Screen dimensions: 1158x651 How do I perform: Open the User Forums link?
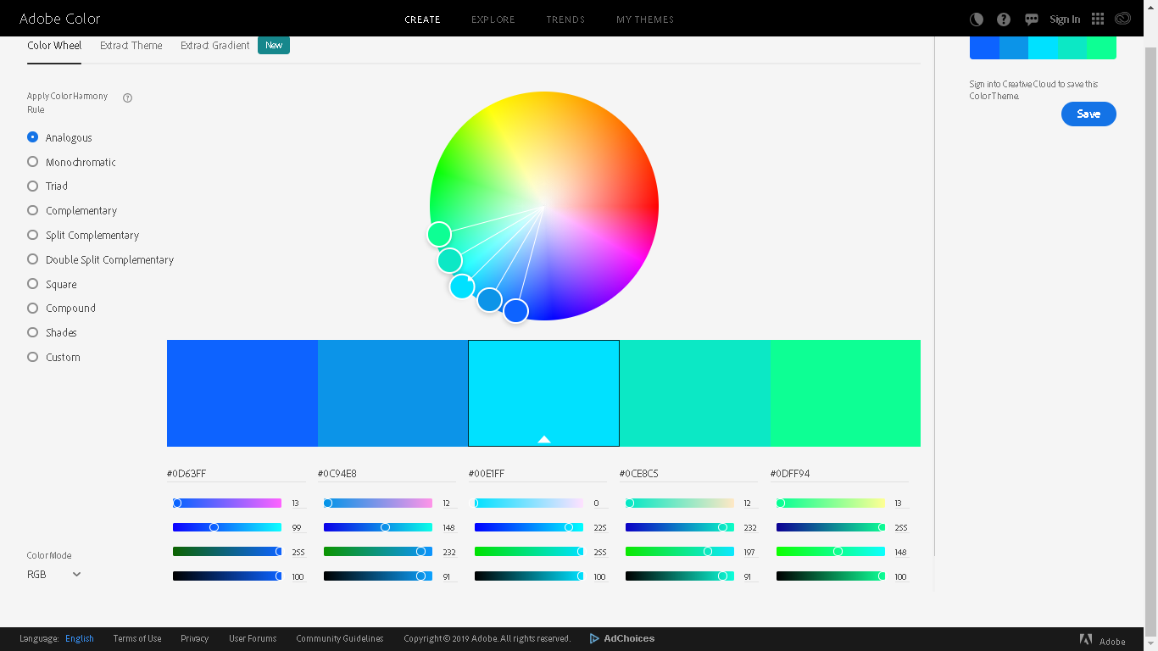(253, 638)
